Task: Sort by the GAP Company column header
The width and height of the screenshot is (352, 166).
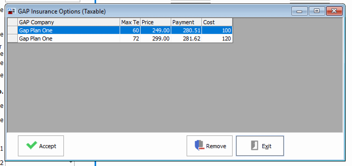Action: tap(69, 22)
